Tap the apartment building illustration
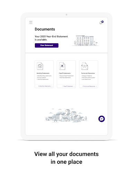The width and height of the screenshot is (133, 177). [x=85, y=40]
